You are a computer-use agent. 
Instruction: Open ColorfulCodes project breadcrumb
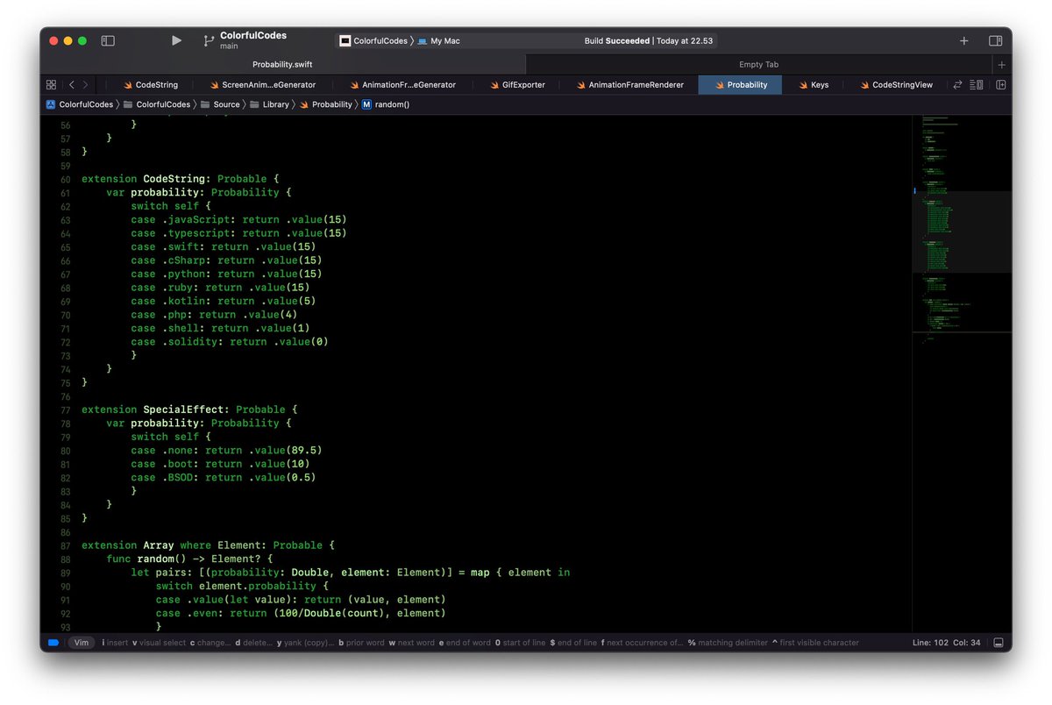pos(80,104)
